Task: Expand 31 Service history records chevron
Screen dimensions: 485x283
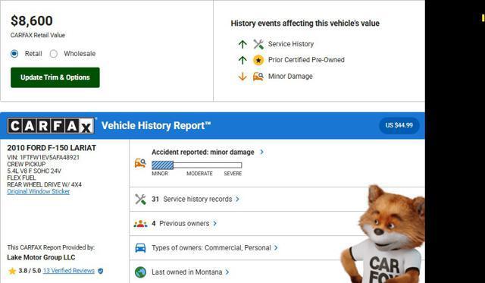Action: coord(237,199)
